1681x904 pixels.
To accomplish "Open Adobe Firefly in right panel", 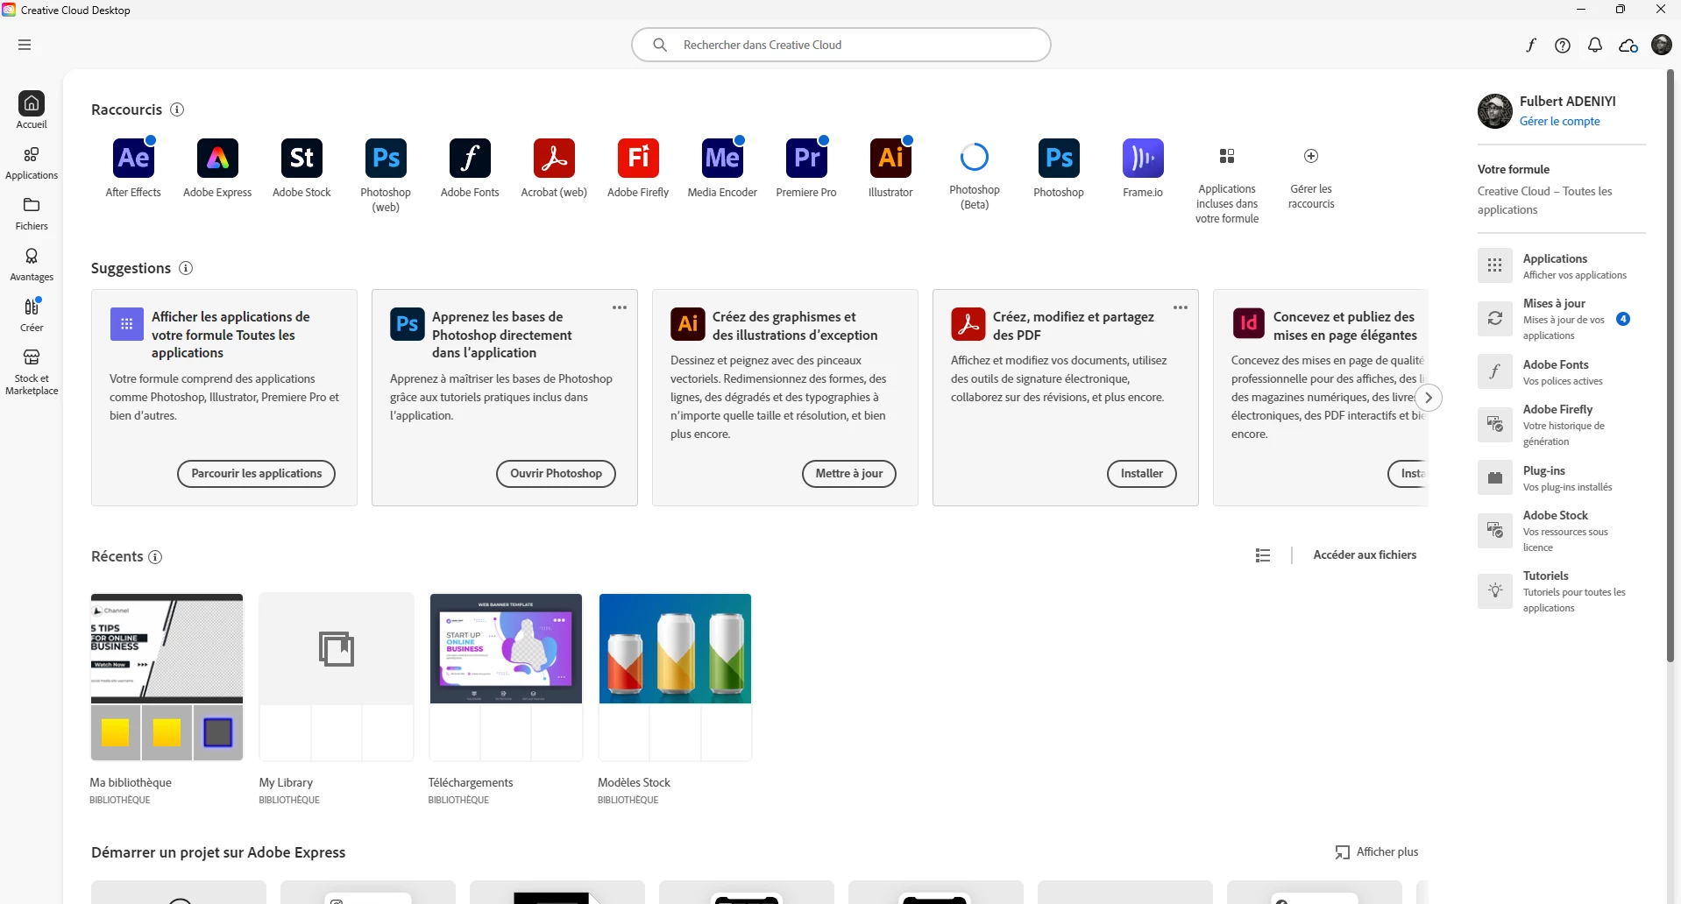I will (x=1561, y=425).
